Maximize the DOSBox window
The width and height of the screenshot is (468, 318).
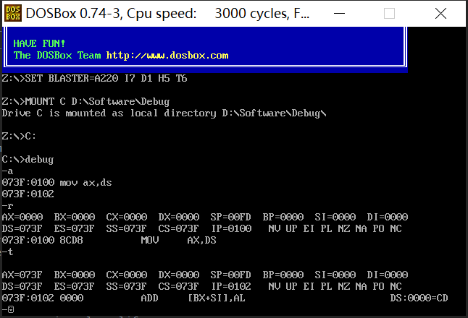coord(390,13)
